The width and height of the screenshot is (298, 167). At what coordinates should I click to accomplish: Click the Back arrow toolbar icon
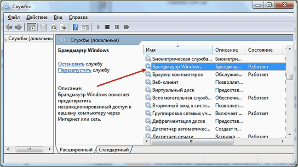(x=9, y=27)
